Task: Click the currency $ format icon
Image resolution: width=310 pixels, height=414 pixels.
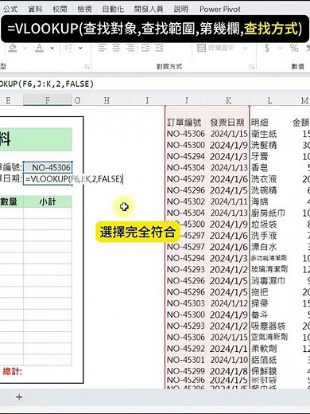Action: coord(267,48)
